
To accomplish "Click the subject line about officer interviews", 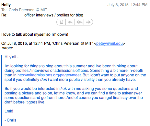I will [54, 15].
